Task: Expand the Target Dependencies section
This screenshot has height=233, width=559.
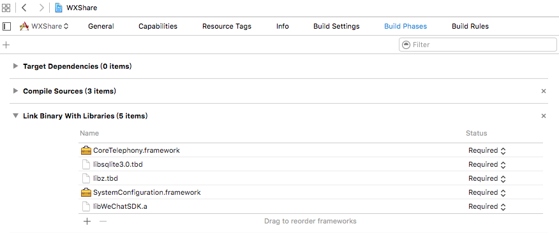Action: (x=15, y=66)
